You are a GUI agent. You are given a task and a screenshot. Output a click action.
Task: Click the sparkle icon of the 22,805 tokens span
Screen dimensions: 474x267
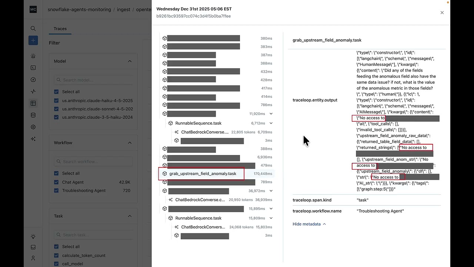point(177,132)
